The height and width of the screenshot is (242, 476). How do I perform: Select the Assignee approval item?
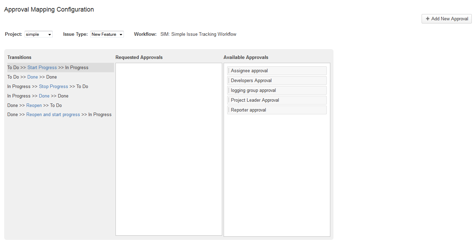[277, 71]
